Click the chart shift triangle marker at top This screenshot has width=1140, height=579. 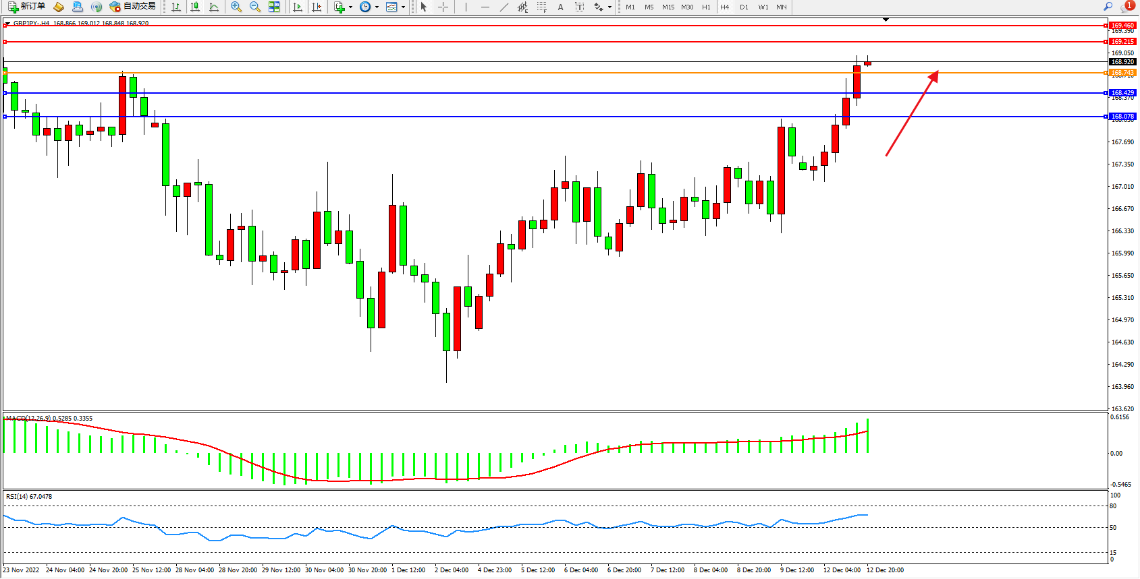tap(886, 20)
